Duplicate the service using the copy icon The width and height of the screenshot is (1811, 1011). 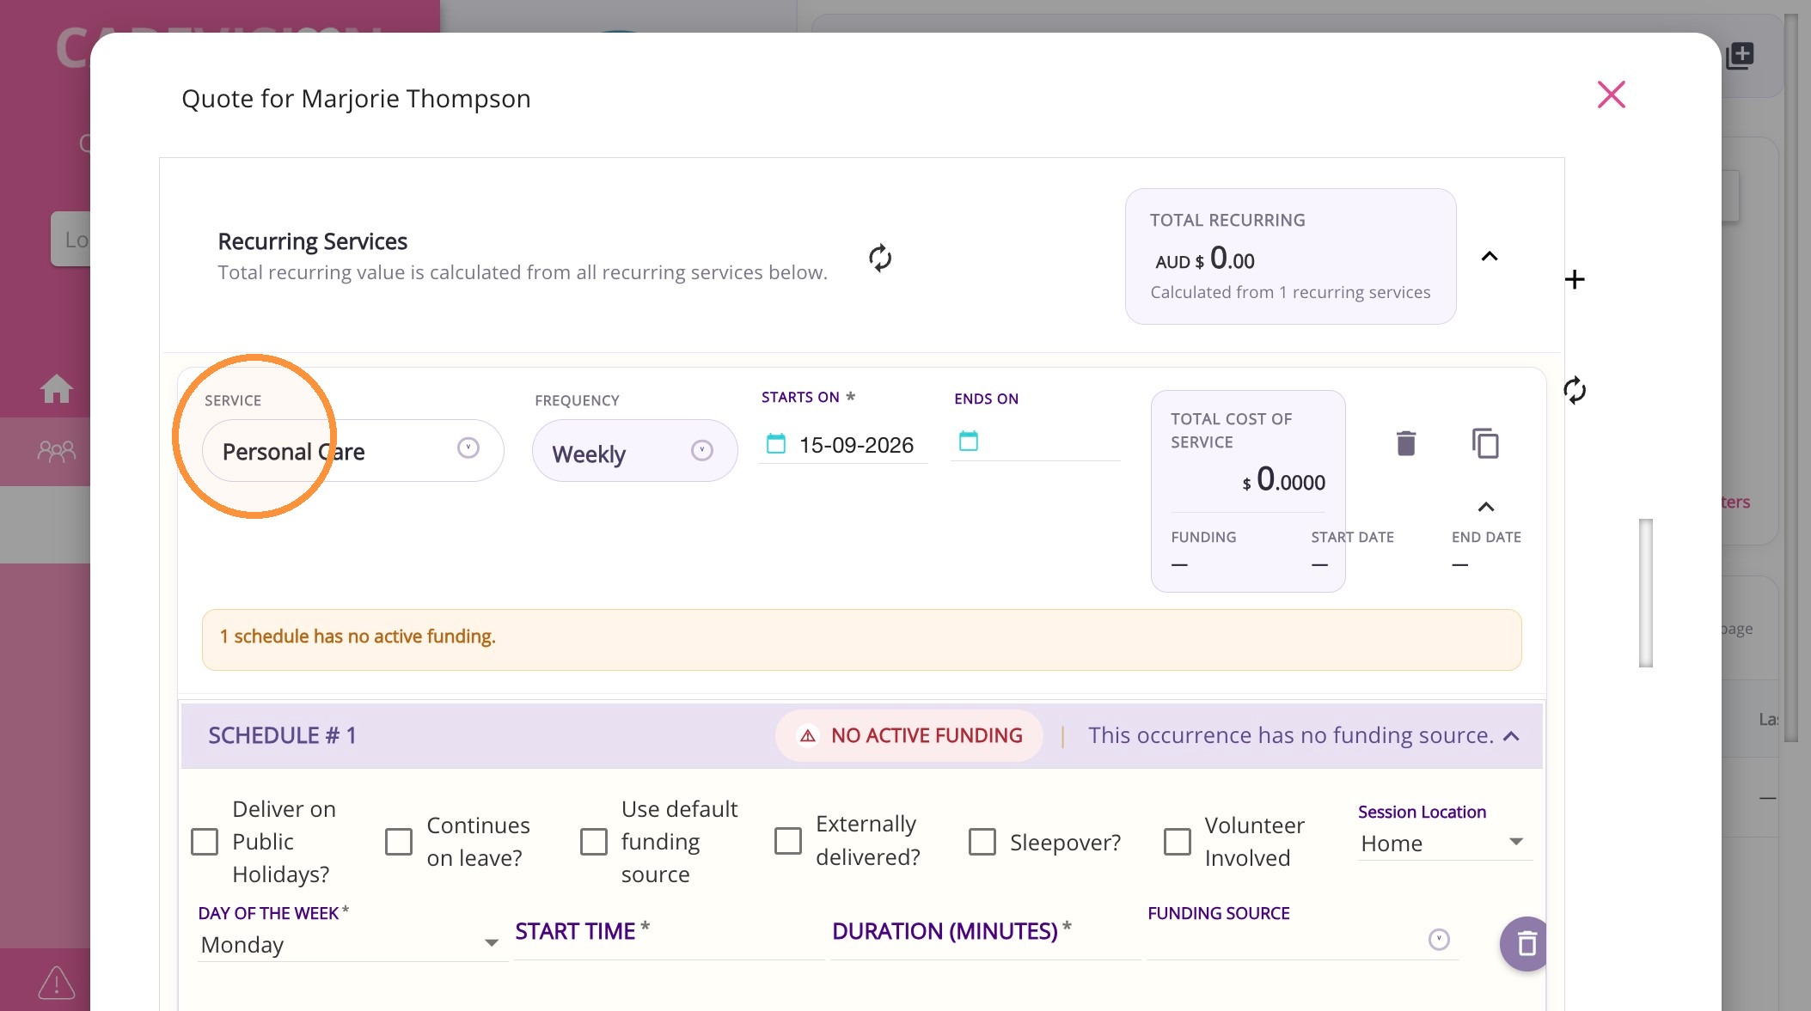click(1485, 443)
